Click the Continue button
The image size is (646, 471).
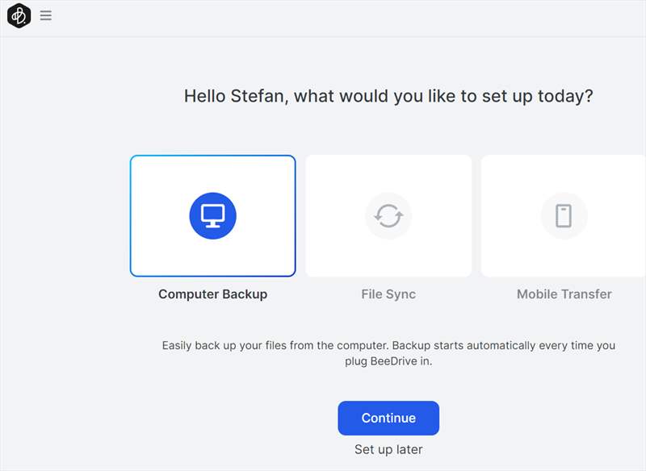point(388,418)
